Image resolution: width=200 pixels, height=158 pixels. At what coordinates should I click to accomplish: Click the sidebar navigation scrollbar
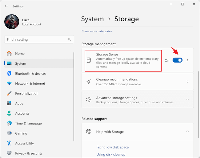(74, 97)
